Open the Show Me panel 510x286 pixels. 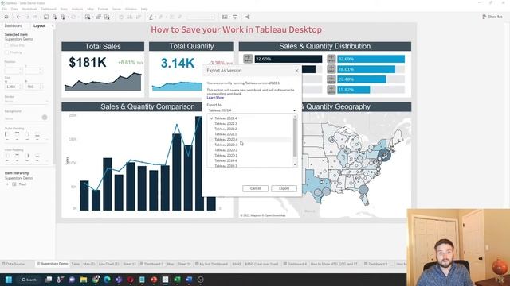tap(492, 17)
